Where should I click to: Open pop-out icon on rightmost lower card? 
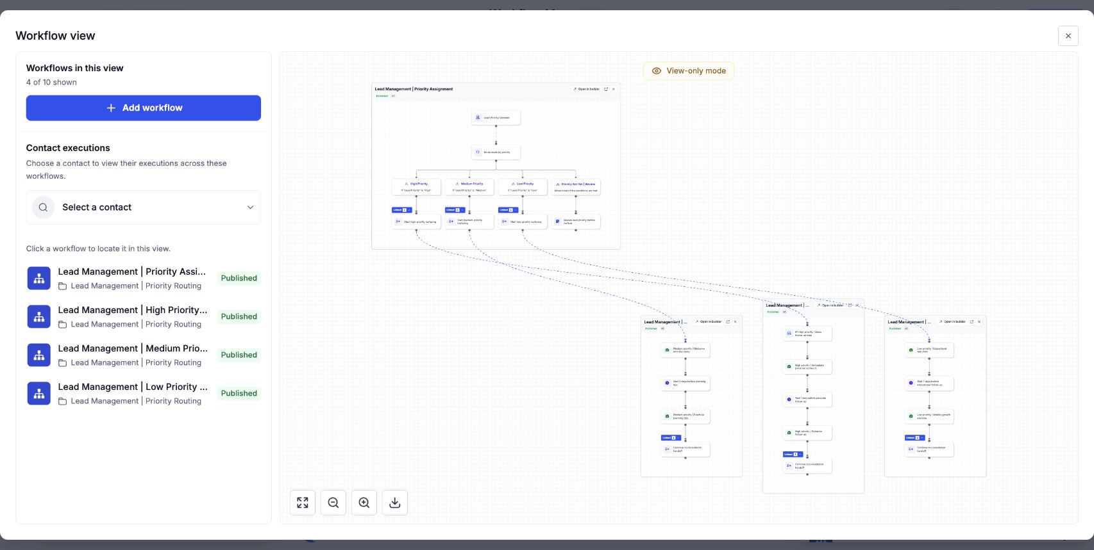[x=972, y=322]
